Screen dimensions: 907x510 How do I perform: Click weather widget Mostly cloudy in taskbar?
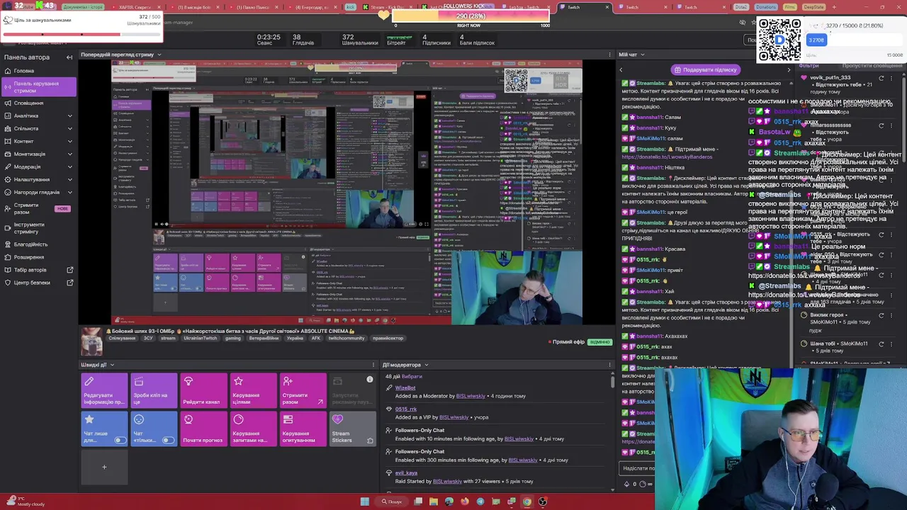[24, 501]
